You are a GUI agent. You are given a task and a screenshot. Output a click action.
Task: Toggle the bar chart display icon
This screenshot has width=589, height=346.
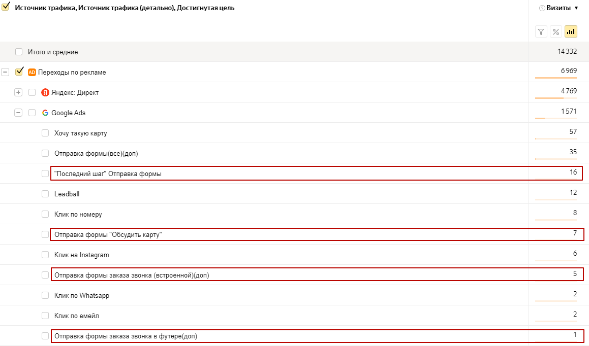pyautogui.click(x=571, y=32)
